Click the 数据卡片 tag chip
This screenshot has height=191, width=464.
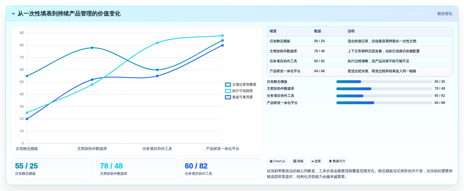(337, 161)
